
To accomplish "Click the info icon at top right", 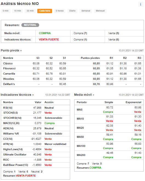I will [141, 4].
